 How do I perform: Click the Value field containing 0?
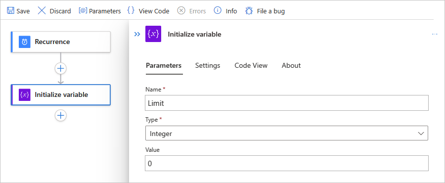[x=287, y=163]
